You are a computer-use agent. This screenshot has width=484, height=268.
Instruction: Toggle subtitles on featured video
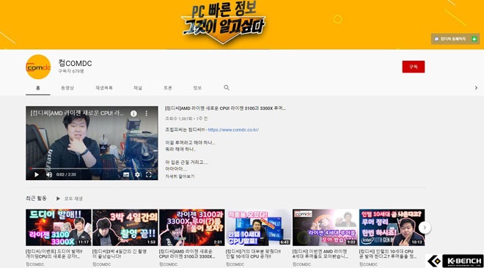click(126, 175)
